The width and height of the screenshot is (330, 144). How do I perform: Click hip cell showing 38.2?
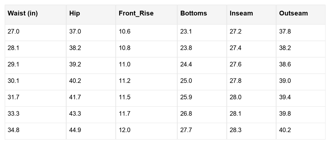tap(91, 49)
